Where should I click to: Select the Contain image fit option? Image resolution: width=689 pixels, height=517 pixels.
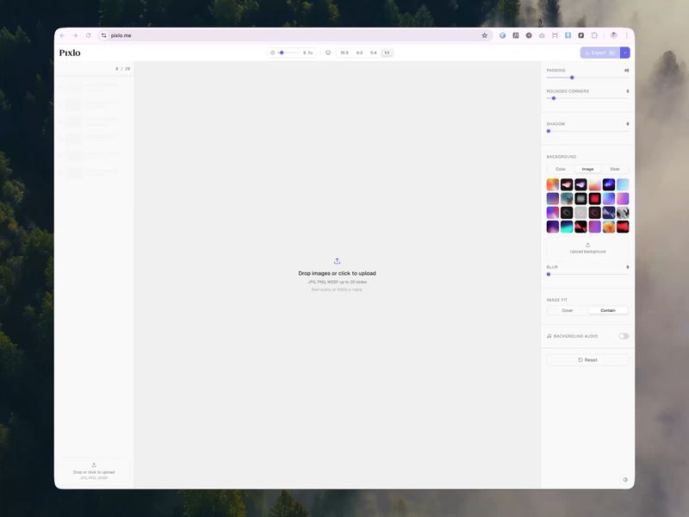607,310
